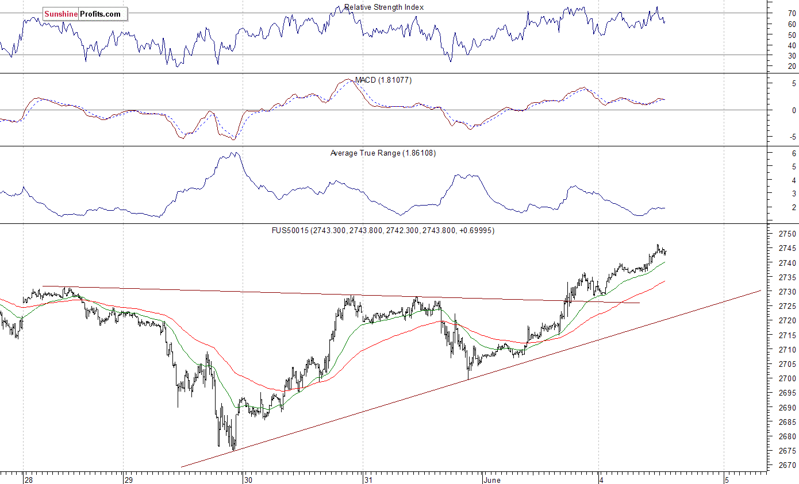Click the RSI 70 level axis label
The height and width of the screenshot is (484, 799).
point(792,13)
